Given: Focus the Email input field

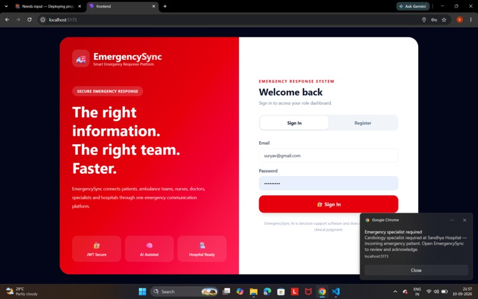Looking at the screenshot, I should (329, 155).
